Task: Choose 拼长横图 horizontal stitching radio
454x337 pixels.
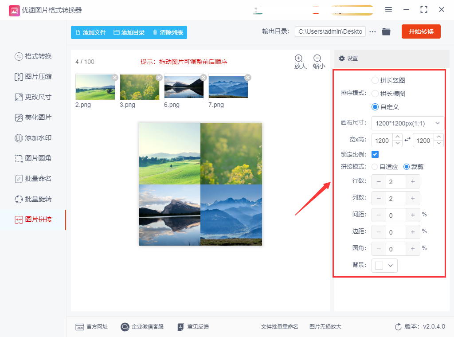Action: click(x=375, y=94)
